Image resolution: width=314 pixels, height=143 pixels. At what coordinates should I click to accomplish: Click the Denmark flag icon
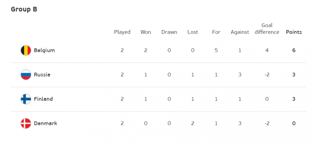tap(26, 123)
